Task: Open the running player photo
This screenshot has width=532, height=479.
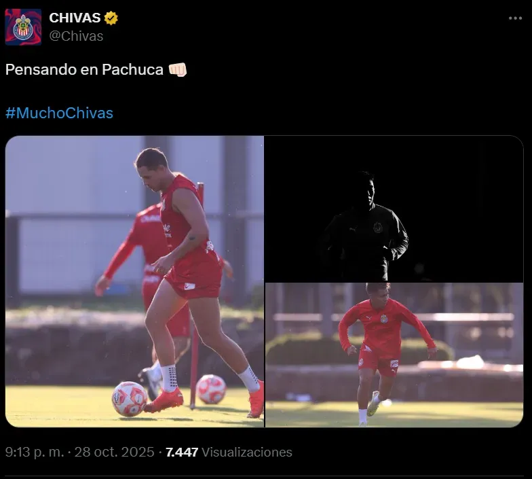Action: pos(394,355)
